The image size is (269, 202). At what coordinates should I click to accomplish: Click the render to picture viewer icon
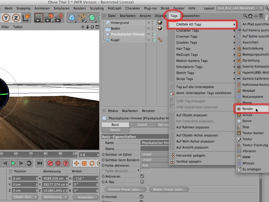point(49,18)
